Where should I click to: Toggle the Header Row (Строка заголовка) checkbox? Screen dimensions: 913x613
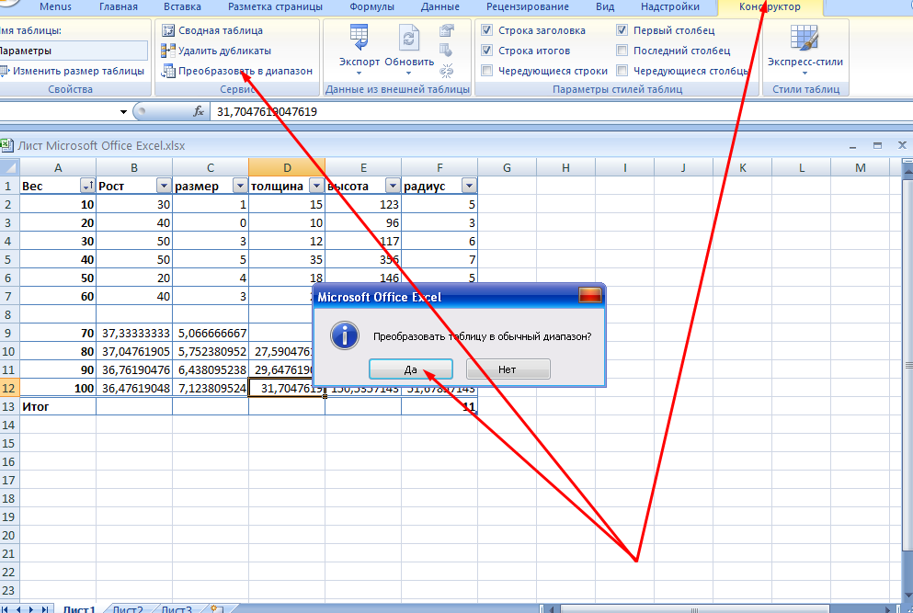coord(486,30)
